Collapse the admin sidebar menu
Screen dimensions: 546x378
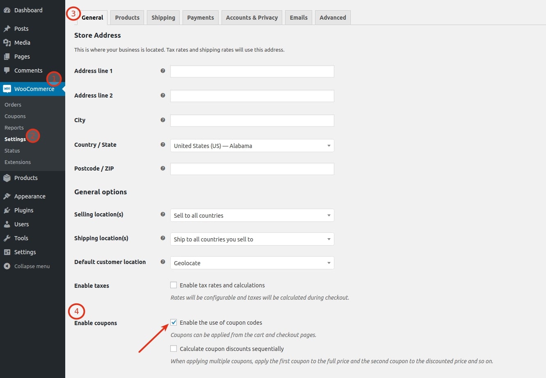32,266
